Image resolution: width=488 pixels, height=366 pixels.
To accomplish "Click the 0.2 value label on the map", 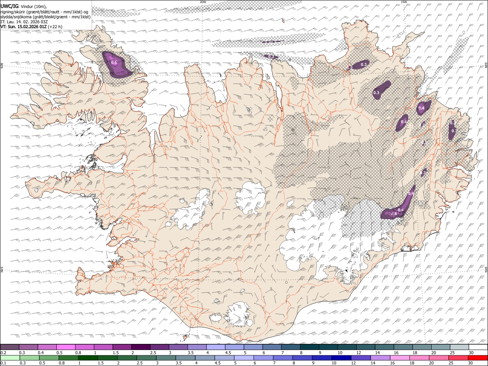I will [x=349, y=68].
